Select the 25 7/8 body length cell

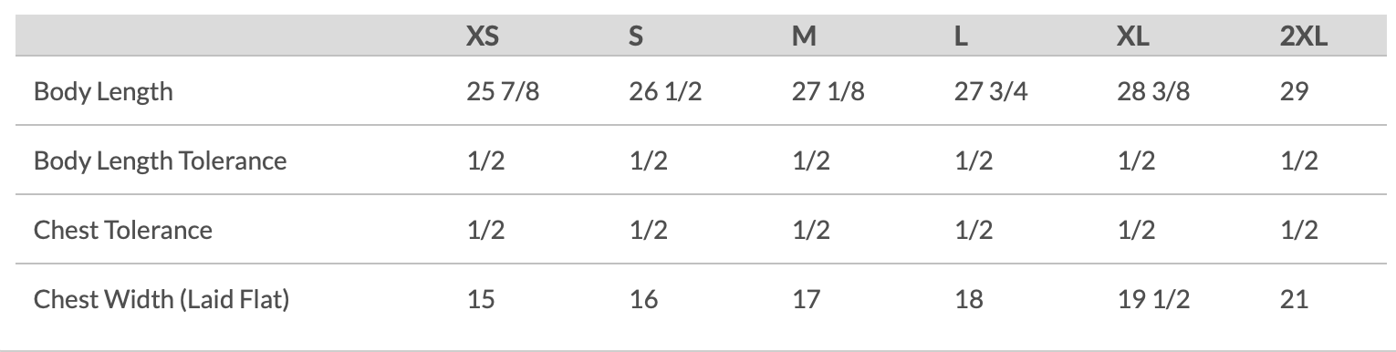(503, 91)
